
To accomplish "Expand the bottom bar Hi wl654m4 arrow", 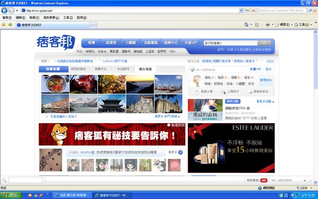I will tap(305, 180).
